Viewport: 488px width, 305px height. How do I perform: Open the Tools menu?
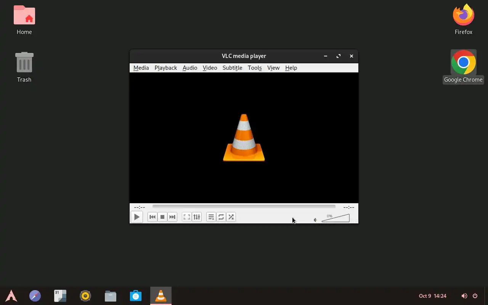255,68
